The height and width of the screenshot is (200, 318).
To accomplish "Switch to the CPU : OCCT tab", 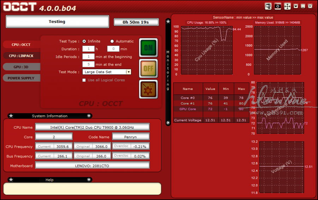I will [21, 44].
